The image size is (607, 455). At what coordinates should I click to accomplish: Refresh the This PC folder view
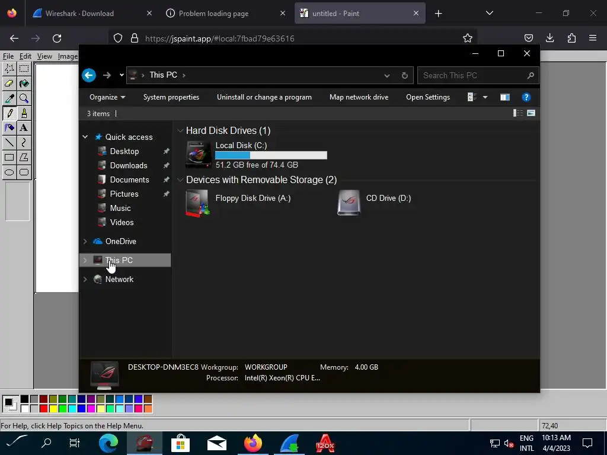click(x=404, y=75)
